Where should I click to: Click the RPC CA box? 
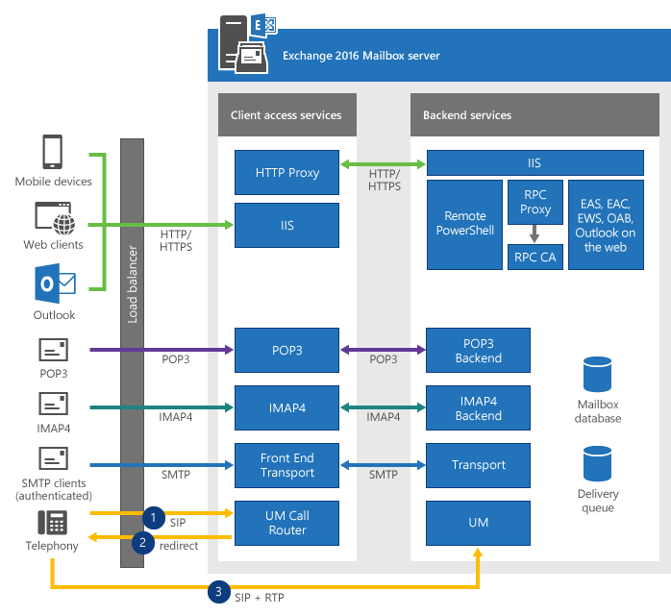coord(535,257)
